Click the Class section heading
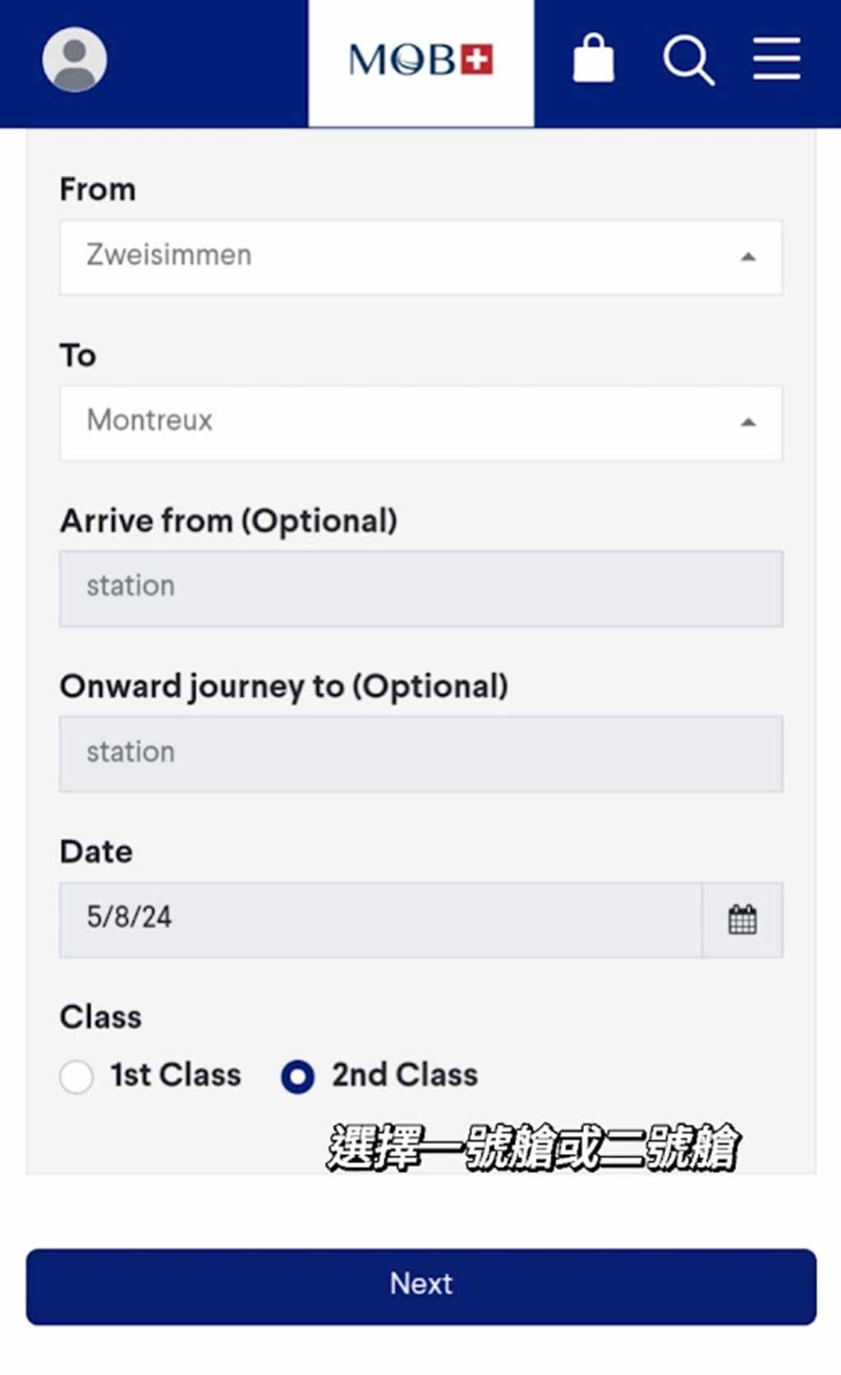841x1375 pixels. pyautogui.click(x=100, y=1017)
